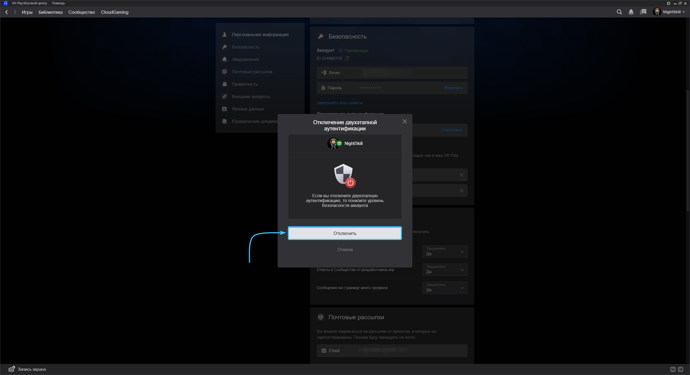Click the forward navigation arrow
Viewport: 690px width, 375px height.
pos(15,12)
